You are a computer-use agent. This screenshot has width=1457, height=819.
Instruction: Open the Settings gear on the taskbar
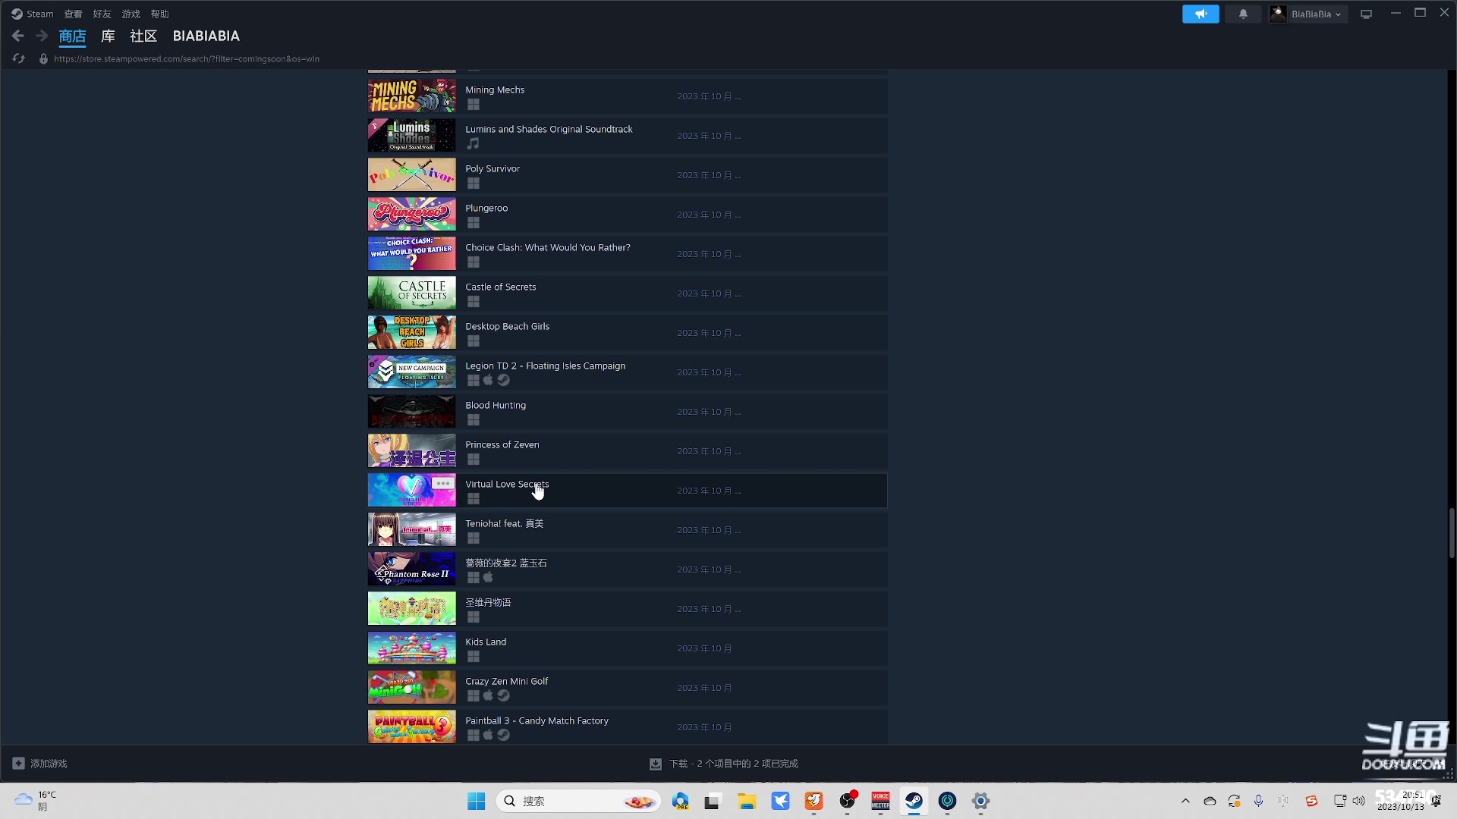coord(980,801)
